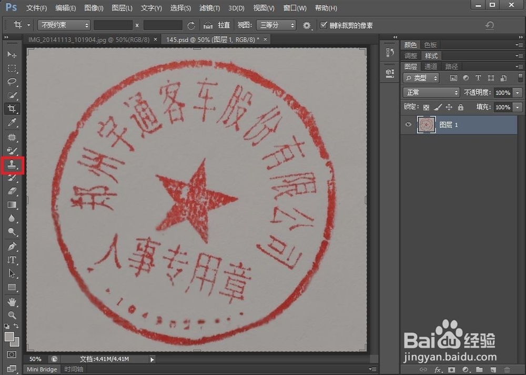Select the Lasso tool
The width and height of the screenshot is (526, 375).
[x=12, y=82]
